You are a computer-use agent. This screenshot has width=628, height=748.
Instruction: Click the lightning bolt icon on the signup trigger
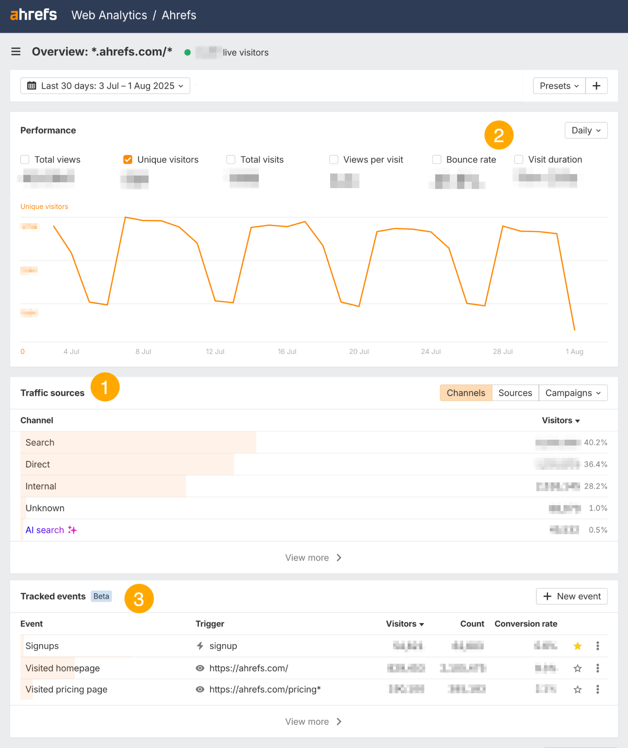pos(200,646)
